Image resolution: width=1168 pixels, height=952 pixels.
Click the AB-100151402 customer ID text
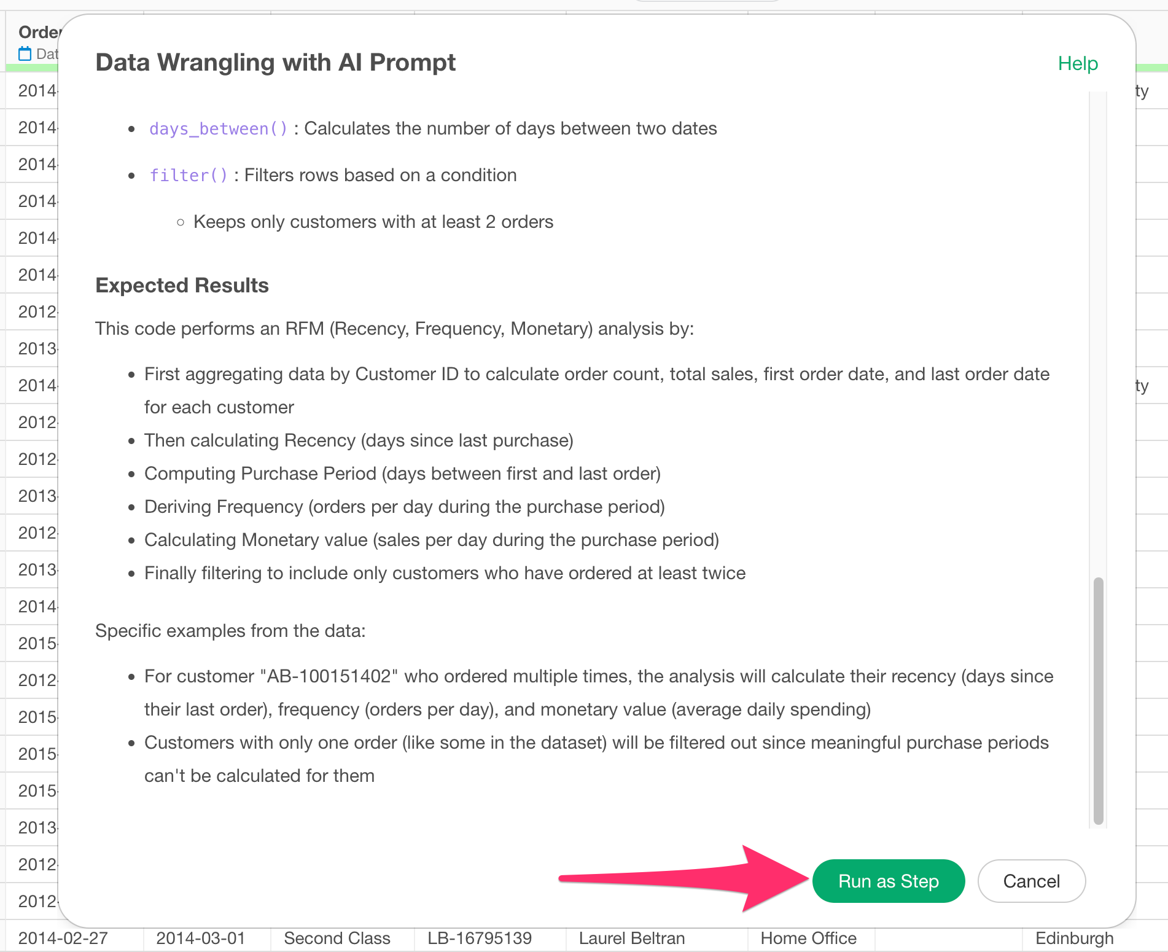[x=329, y=676]
